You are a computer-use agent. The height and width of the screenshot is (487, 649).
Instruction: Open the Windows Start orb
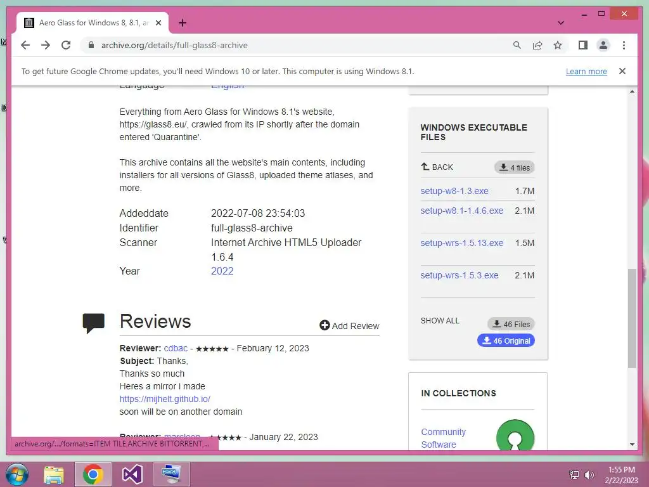(17, 474)
